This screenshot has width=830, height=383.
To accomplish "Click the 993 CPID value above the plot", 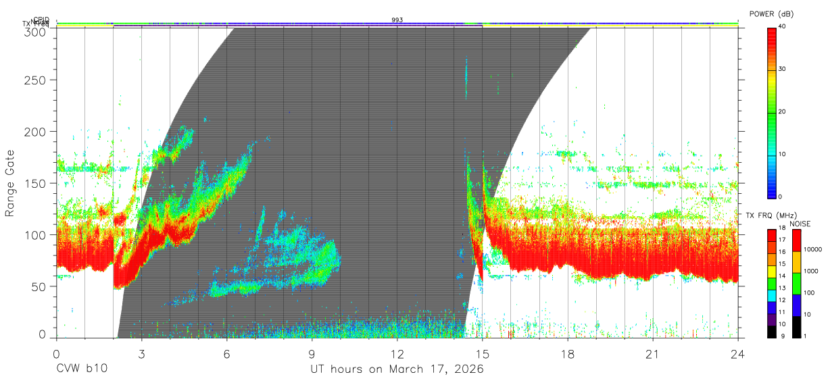I will 397,20.
